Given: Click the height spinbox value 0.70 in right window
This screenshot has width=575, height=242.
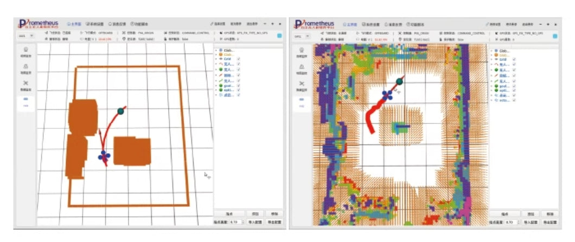Looking at the screenshot, I should pos(513,222).
